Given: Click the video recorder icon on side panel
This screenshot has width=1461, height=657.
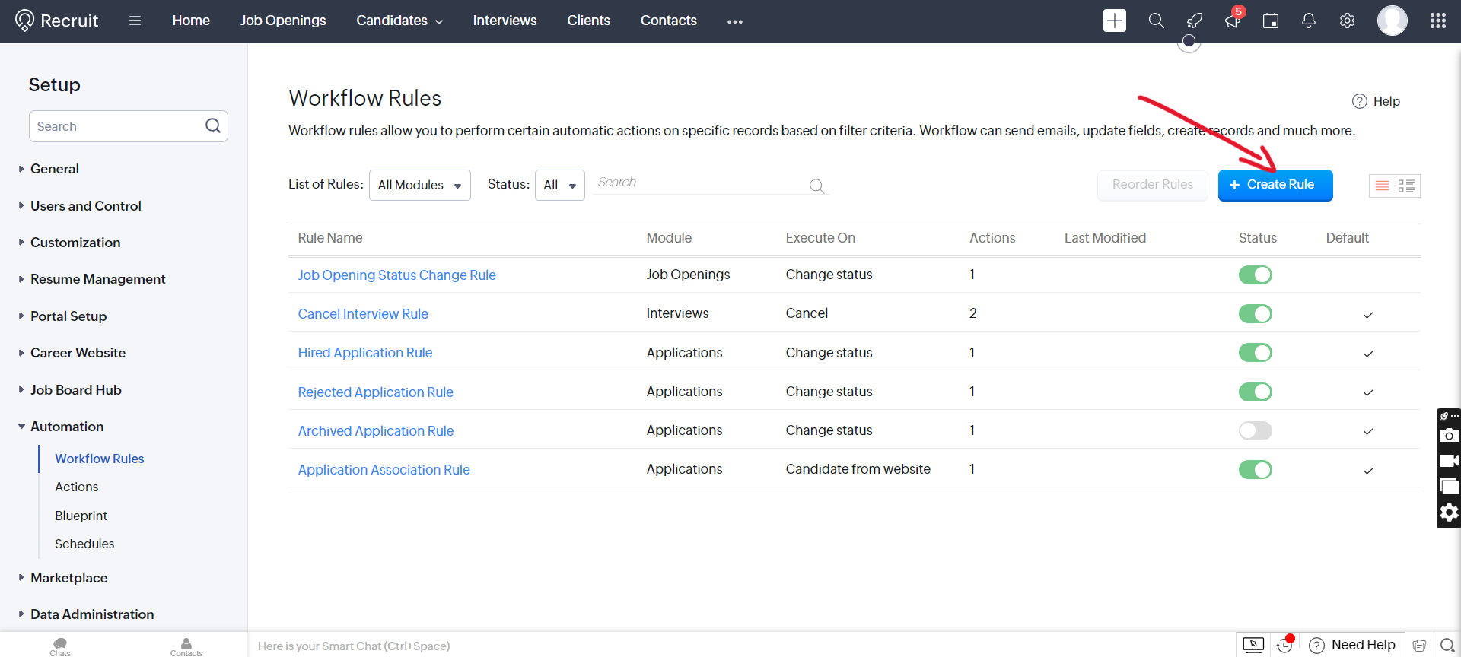Looking at the screenshot, I should [x=1449, y=461].
